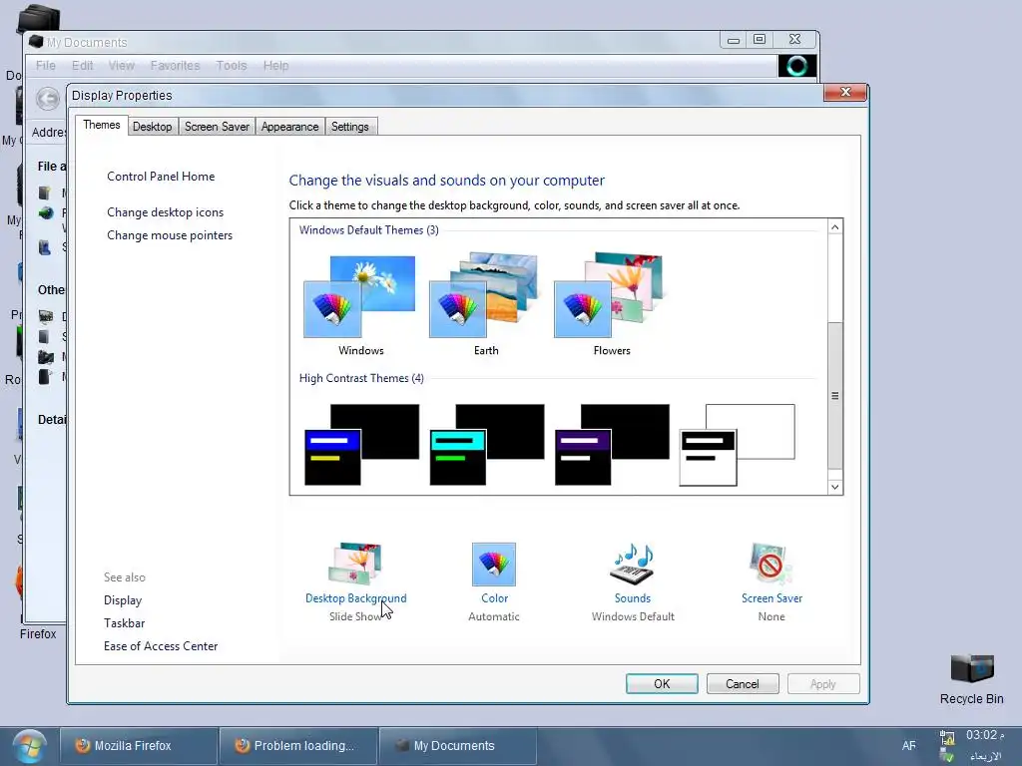Open the Screen Saver icon
1022x766 pixels.
coord(771,564)
